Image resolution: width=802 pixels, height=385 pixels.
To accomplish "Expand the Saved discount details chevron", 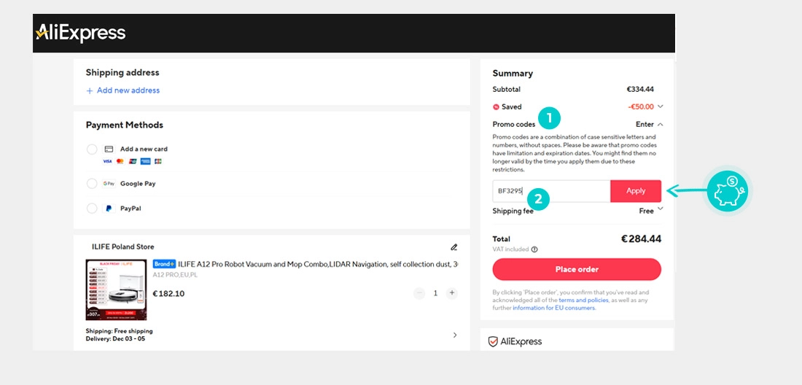I will click(x=660, y=107).
